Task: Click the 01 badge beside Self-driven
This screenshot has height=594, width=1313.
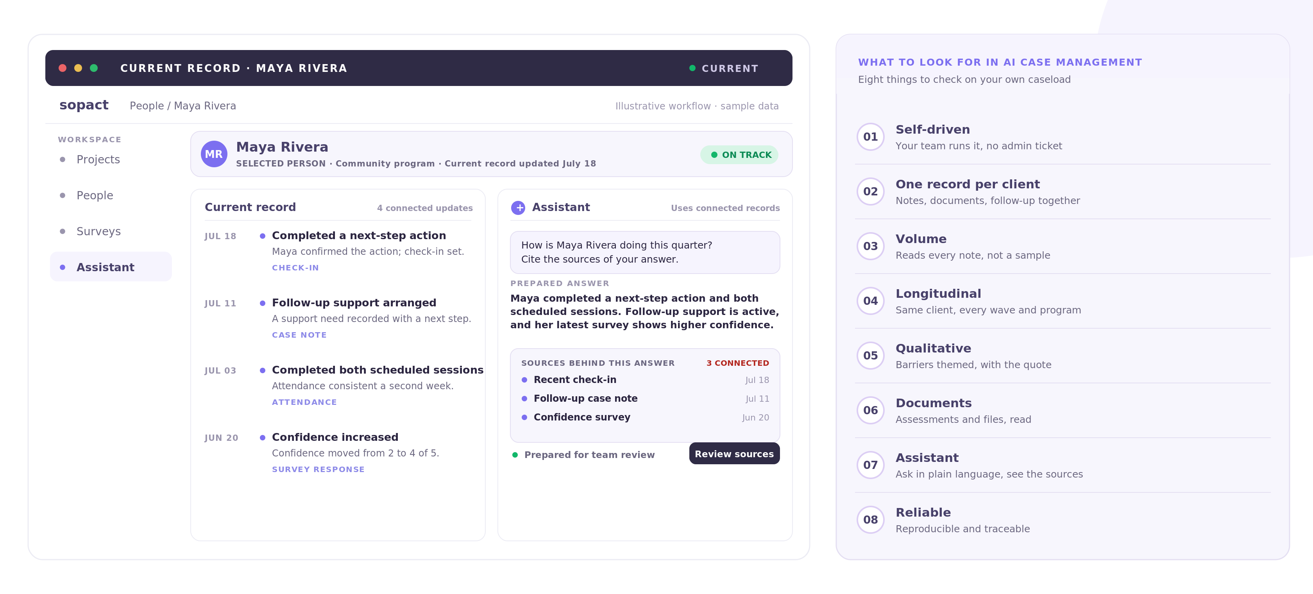Action: click(x=870, y=137)
